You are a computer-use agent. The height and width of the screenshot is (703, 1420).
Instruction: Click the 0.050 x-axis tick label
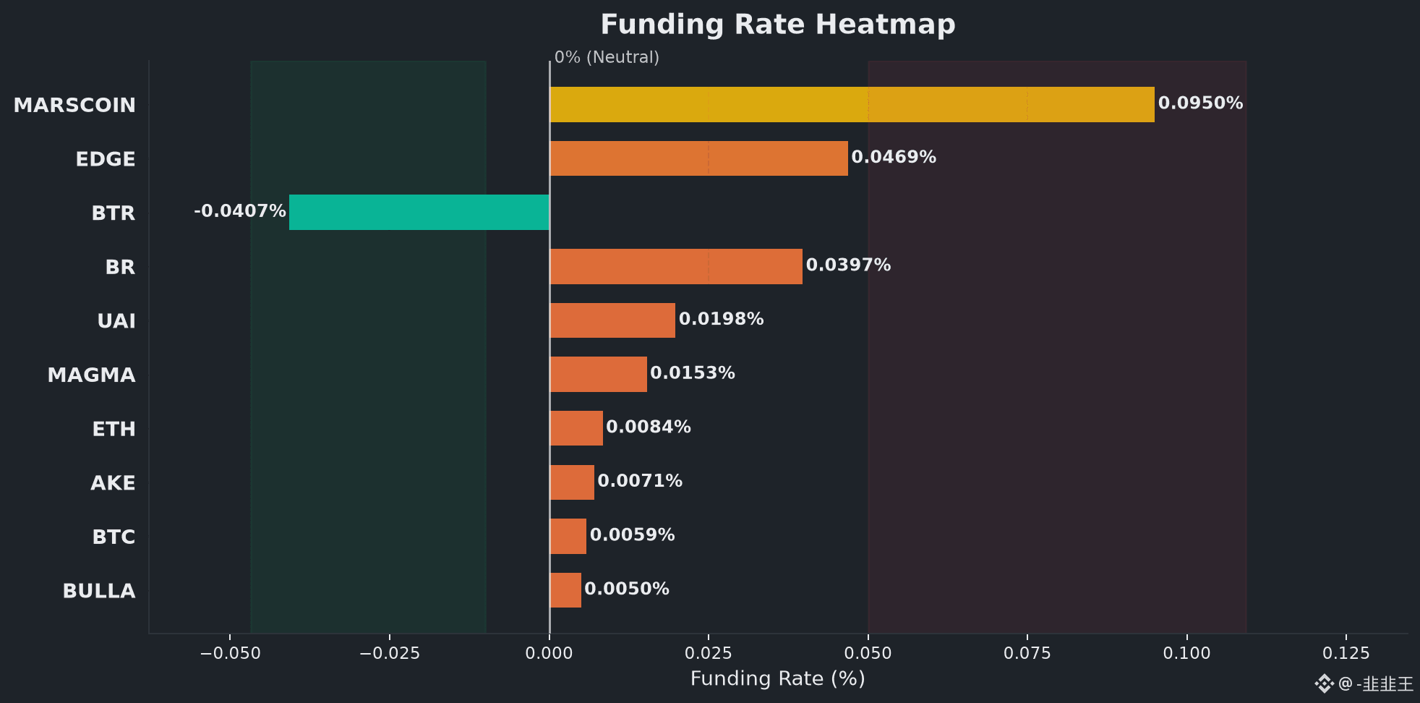tap(868, 653)
